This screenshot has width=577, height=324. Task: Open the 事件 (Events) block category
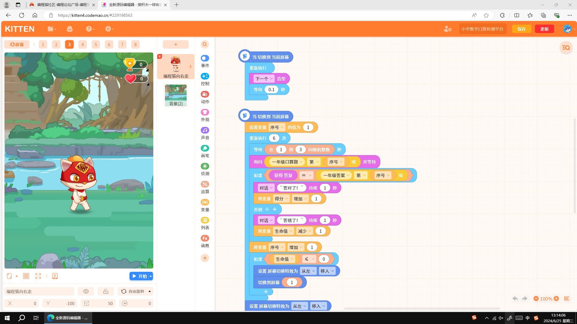[205, 61]
